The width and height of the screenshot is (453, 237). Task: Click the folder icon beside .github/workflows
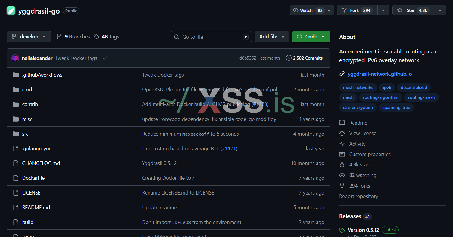point(16,75)
